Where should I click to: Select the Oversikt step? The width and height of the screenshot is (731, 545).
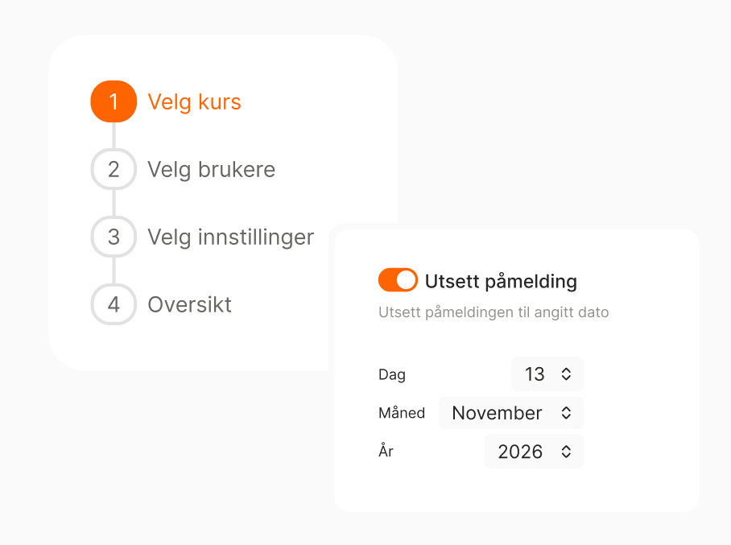[189, 304]
